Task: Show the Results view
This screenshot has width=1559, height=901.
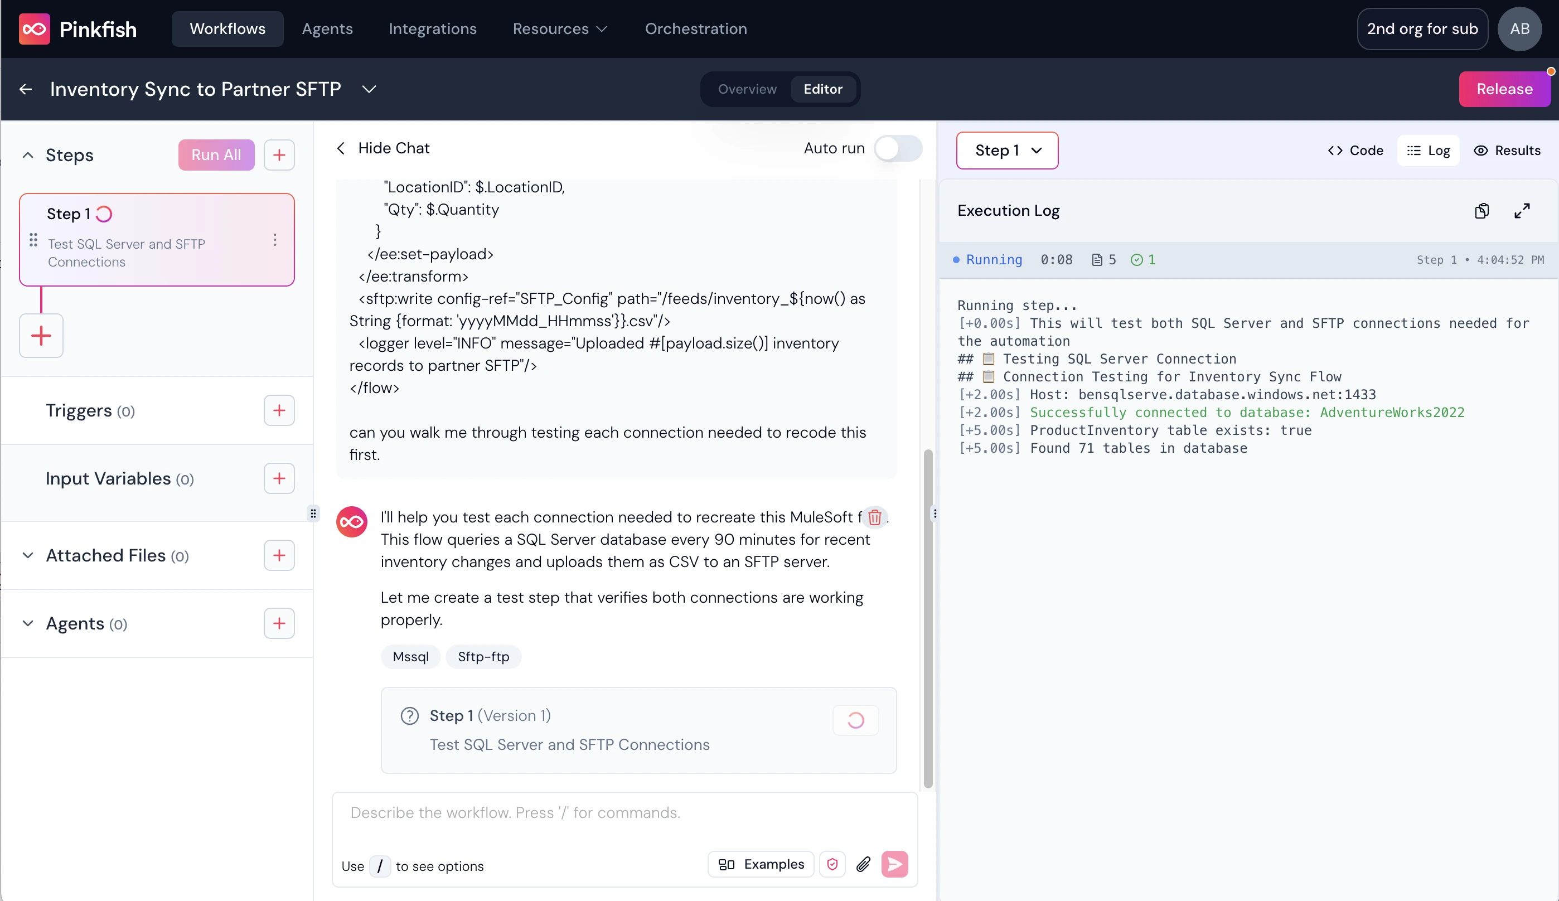Action: [1507, 151]
